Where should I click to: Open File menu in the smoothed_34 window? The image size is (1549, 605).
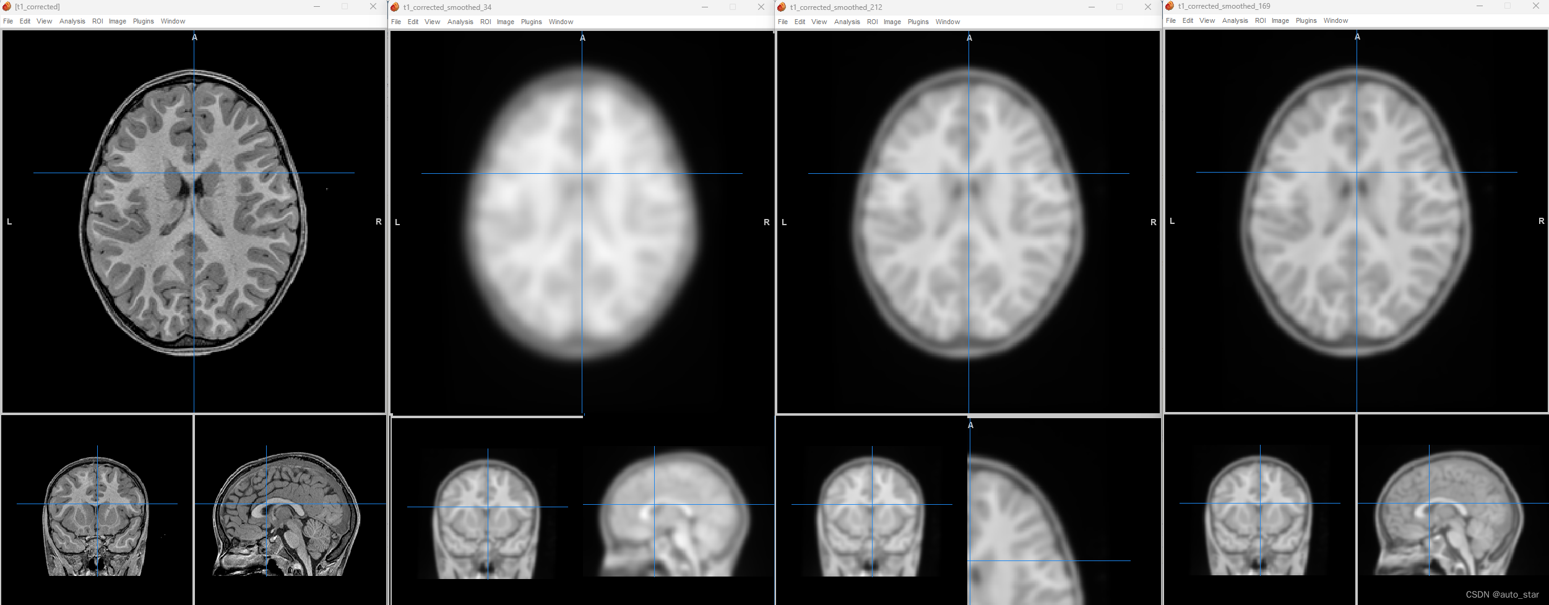396,22
